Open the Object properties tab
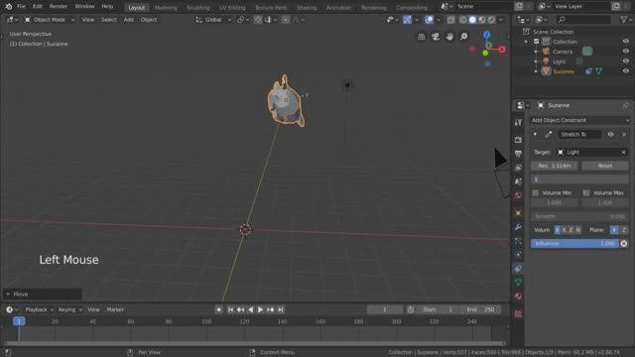 [x=518, y=213]
